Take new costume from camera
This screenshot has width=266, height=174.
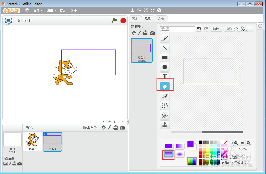tap(152, 33)
